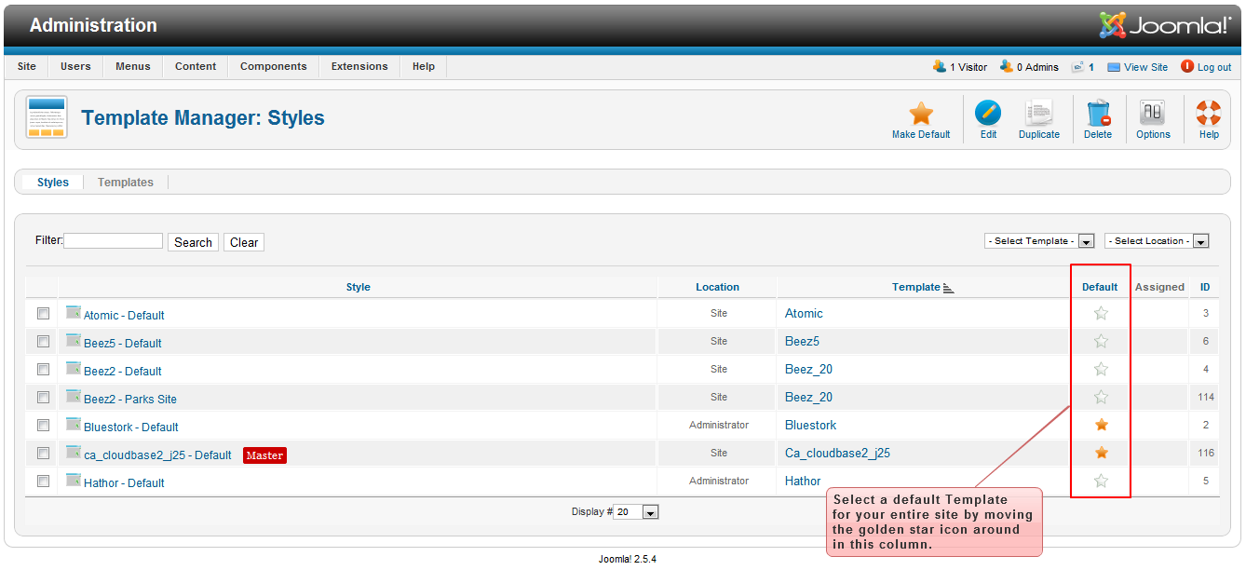Open the Display # count dropdown
The image size is (1246, 570).
coord(636,512)
